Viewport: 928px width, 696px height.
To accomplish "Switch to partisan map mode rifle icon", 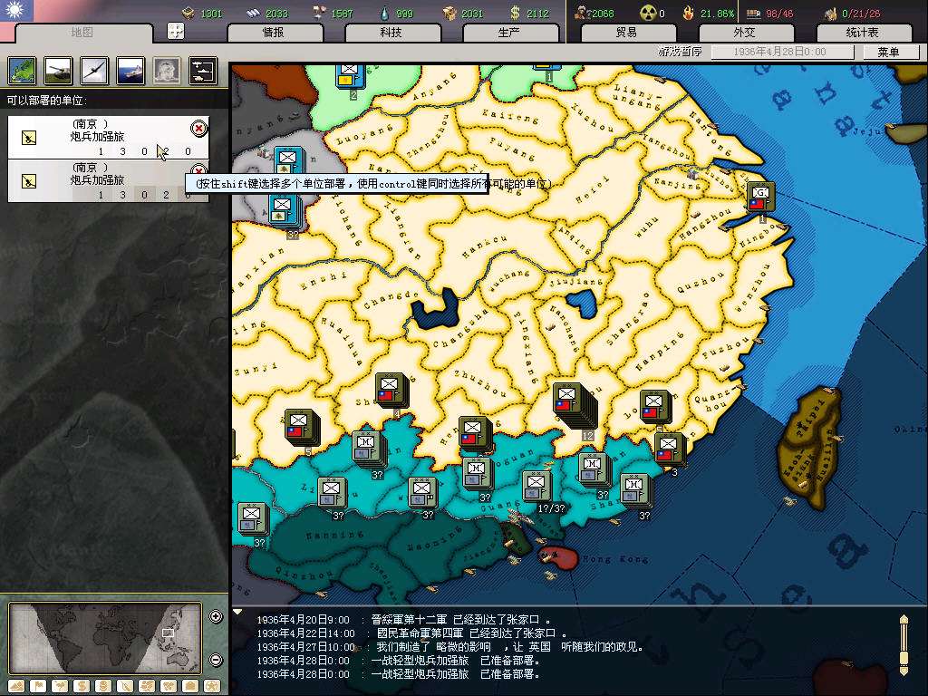I will (x=125, y=687).
